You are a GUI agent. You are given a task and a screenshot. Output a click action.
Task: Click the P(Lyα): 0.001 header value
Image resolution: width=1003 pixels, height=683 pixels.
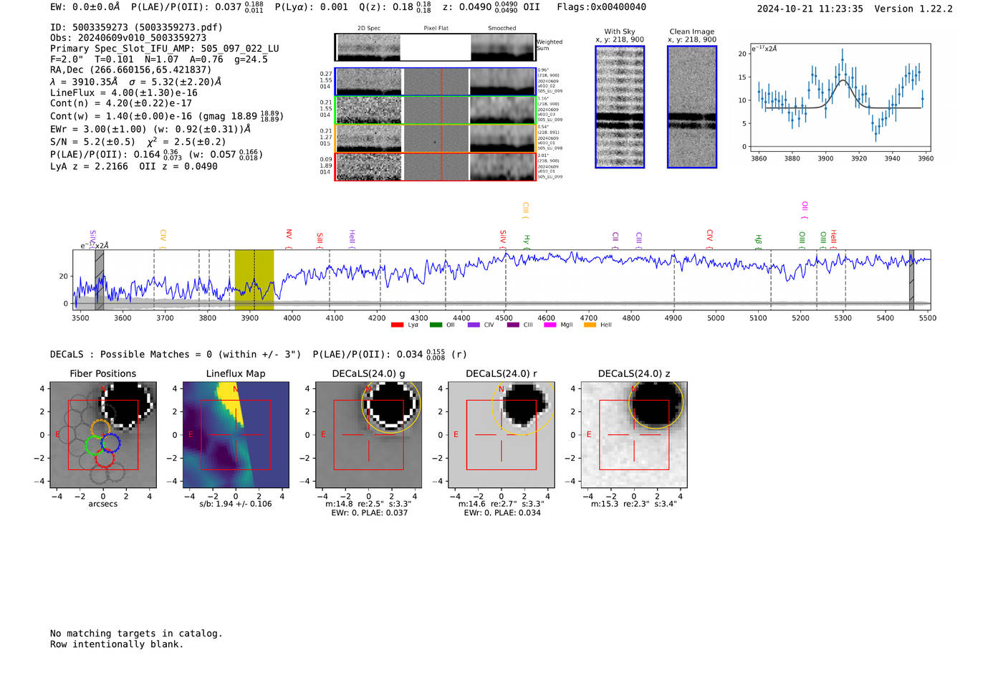click(x=311, y=7)
